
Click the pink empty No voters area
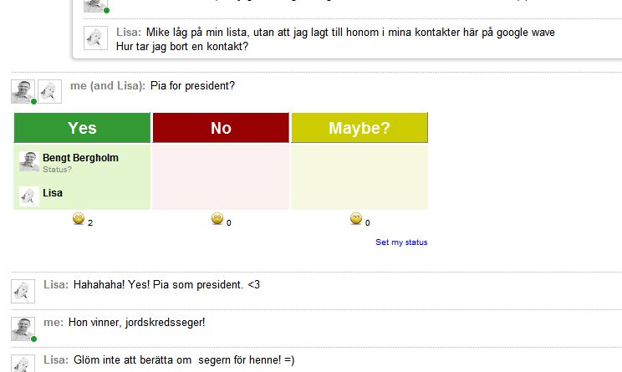pyautogui.click(x=221, y=176)
